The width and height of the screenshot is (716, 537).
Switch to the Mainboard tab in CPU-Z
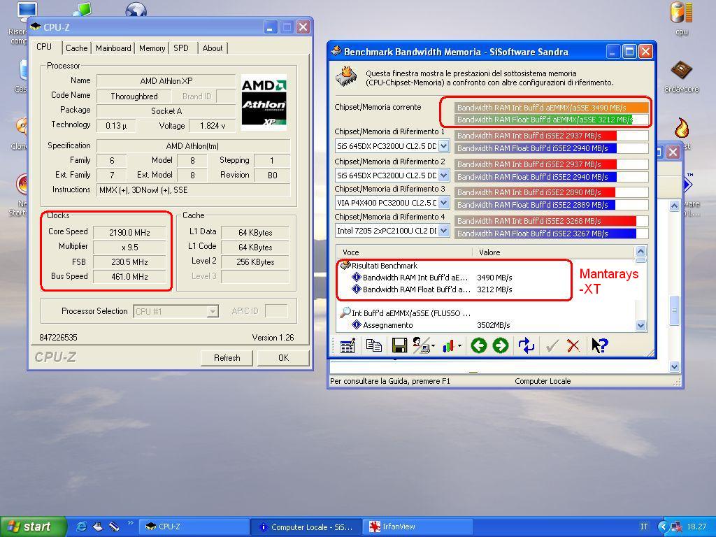tap(113, 48)
